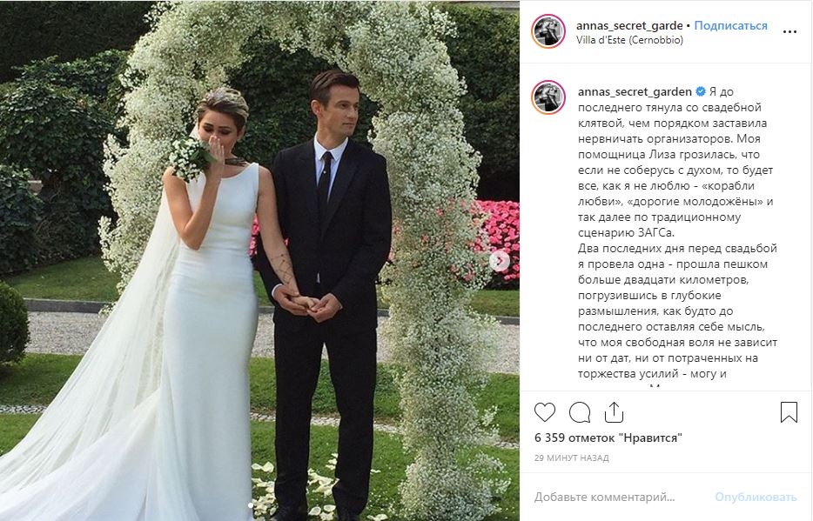Viewport: 813px width, 521px height.
Task: Open the avatar beside the caption
Action: [548, 97]
